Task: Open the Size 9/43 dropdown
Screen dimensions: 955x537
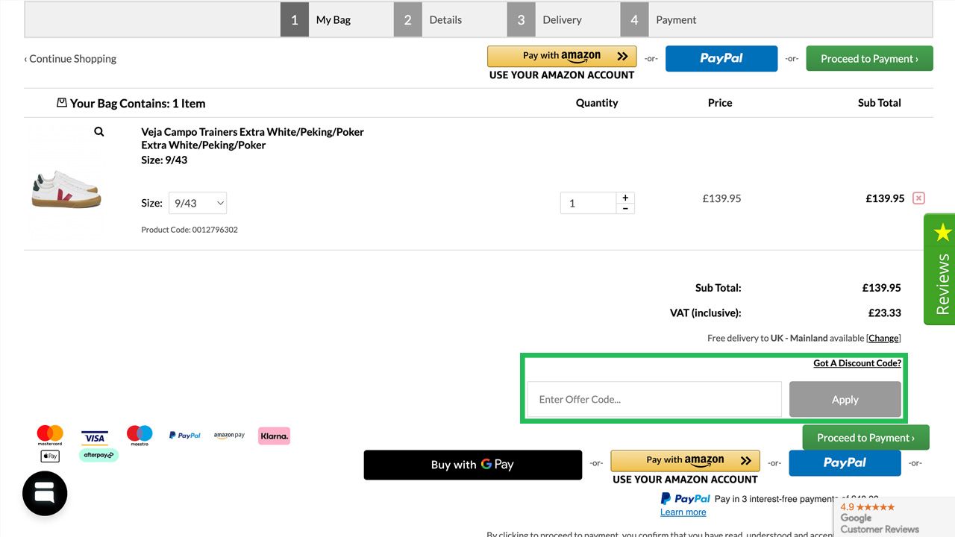Action: click(x=198, y=203)
